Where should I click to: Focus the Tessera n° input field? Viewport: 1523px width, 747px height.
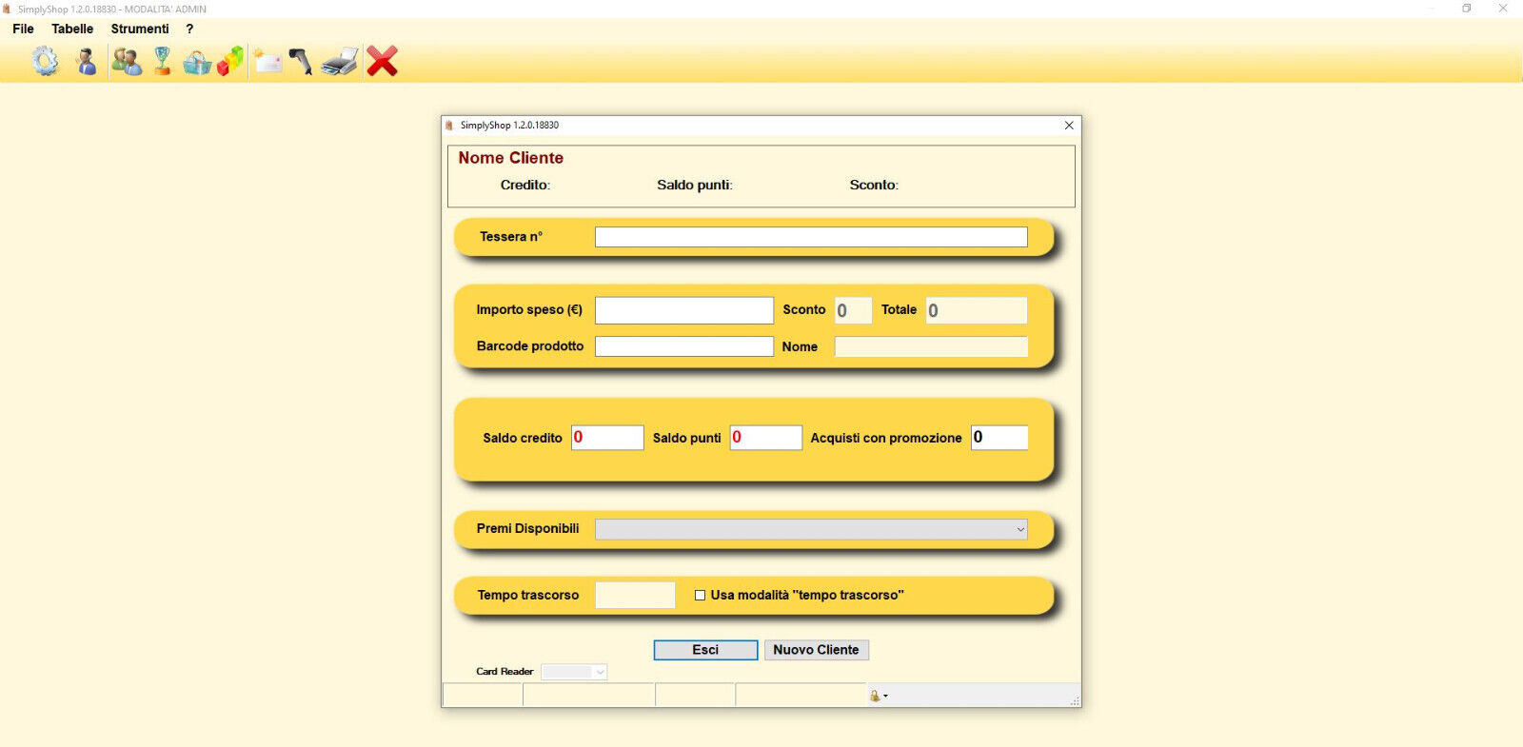(x=811, y=237)
